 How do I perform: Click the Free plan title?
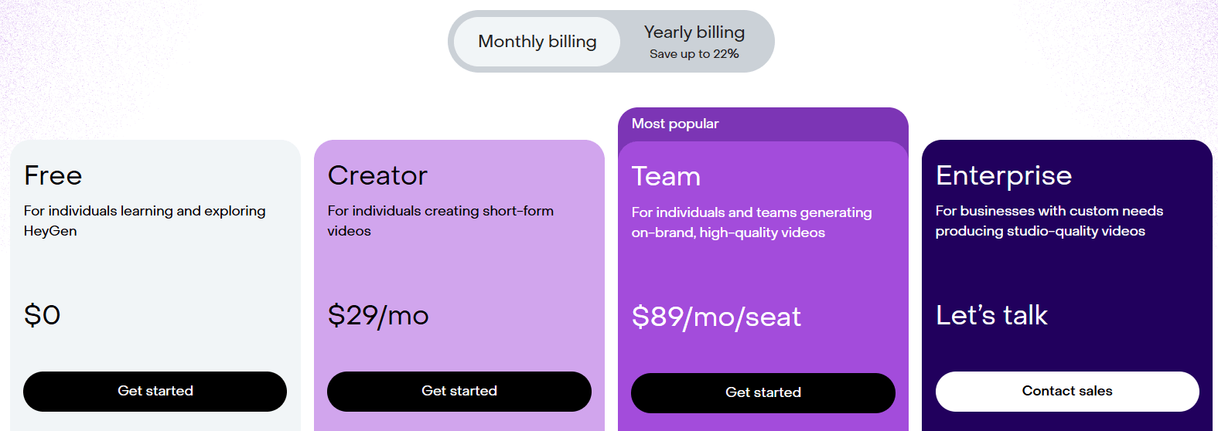53,176
